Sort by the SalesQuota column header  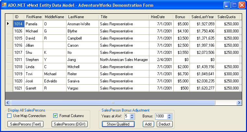(x=228, y=17)
